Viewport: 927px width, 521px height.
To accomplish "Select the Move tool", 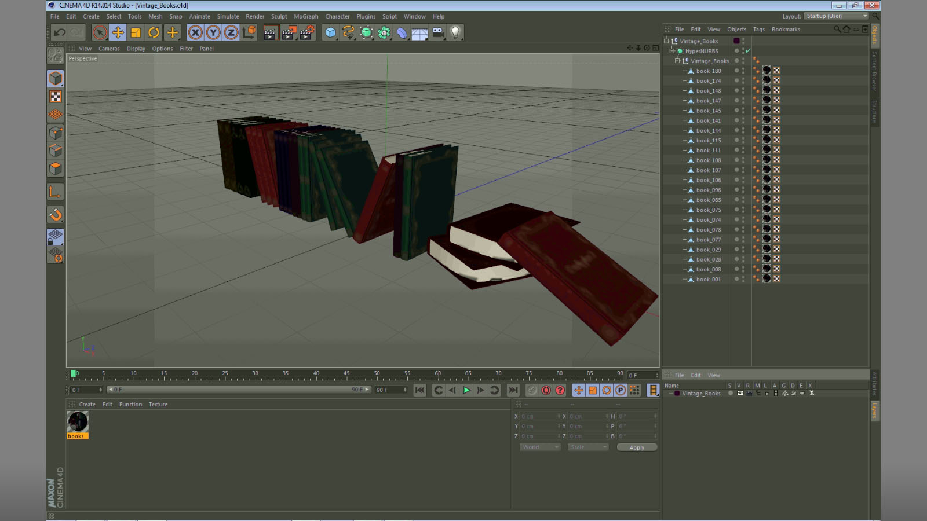I will pos(118,32).
